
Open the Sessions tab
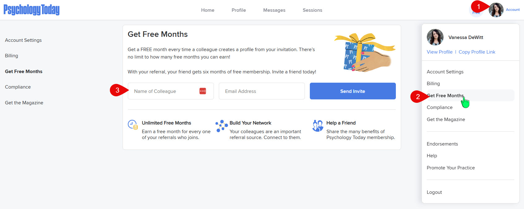click(312, 10)
